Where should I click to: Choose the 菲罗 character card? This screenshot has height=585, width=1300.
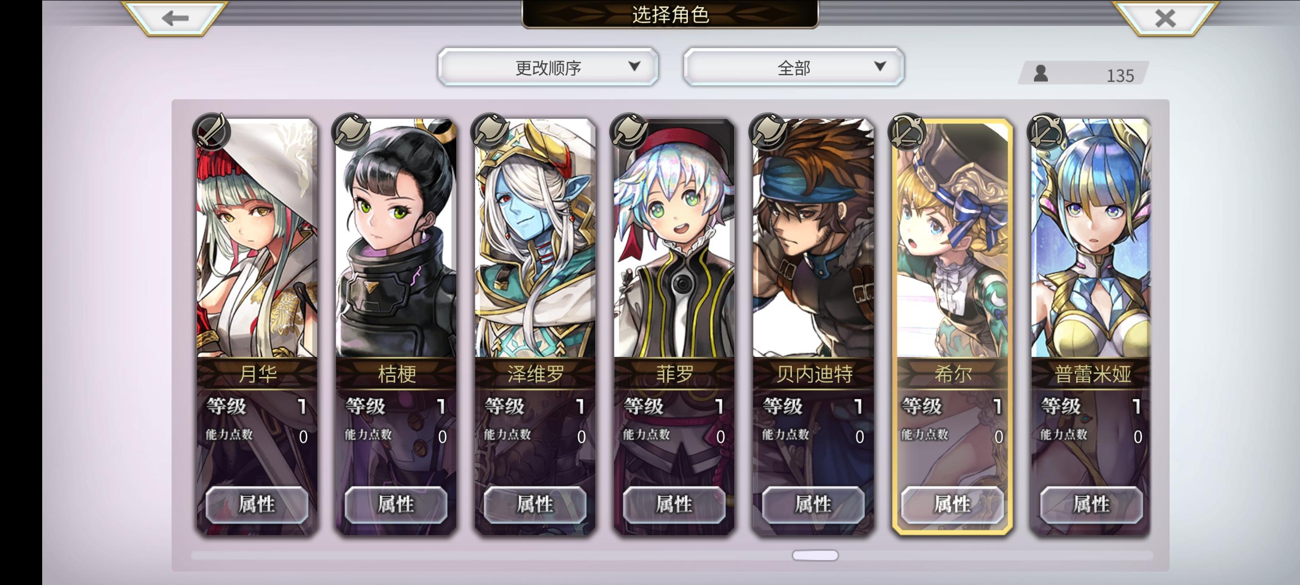pyautogui.click(x=673, y=327)
